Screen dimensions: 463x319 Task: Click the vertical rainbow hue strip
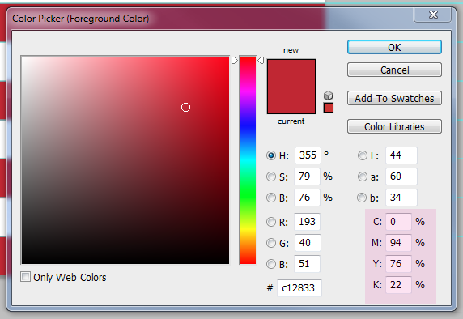point(248,159)
